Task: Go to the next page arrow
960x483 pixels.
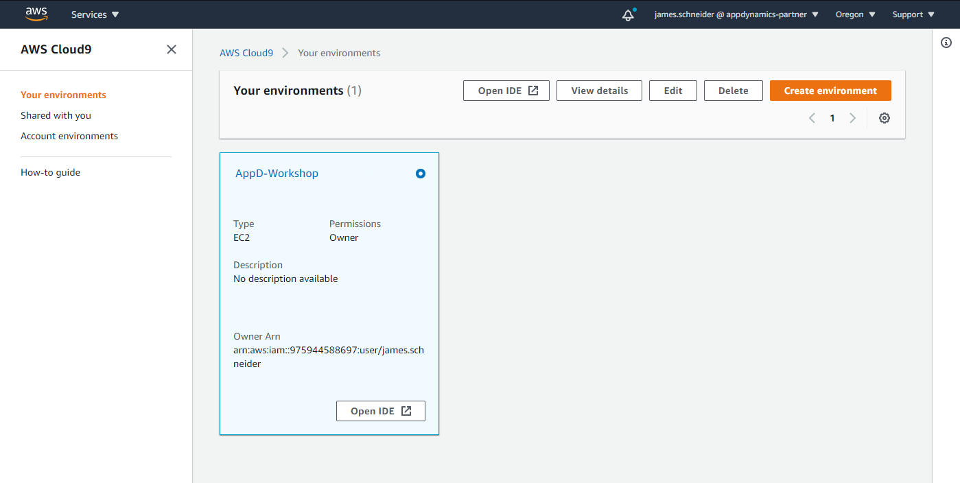Action: 853,118
